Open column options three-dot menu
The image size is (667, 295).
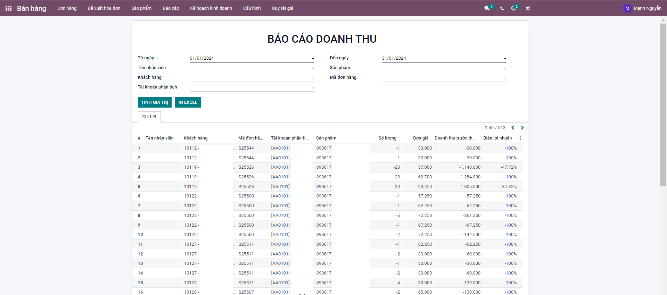click(x=520, y=138)
